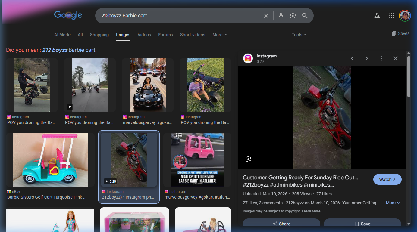Click large red minibike preview image

[x=322, y=118]
